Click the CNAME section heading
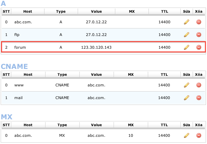Viewport: 207px width, 144px height. tap(19, 67)
